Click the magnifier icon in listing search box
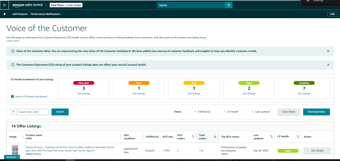The height and width of the screenshot is (161, 340). [14, 112]
